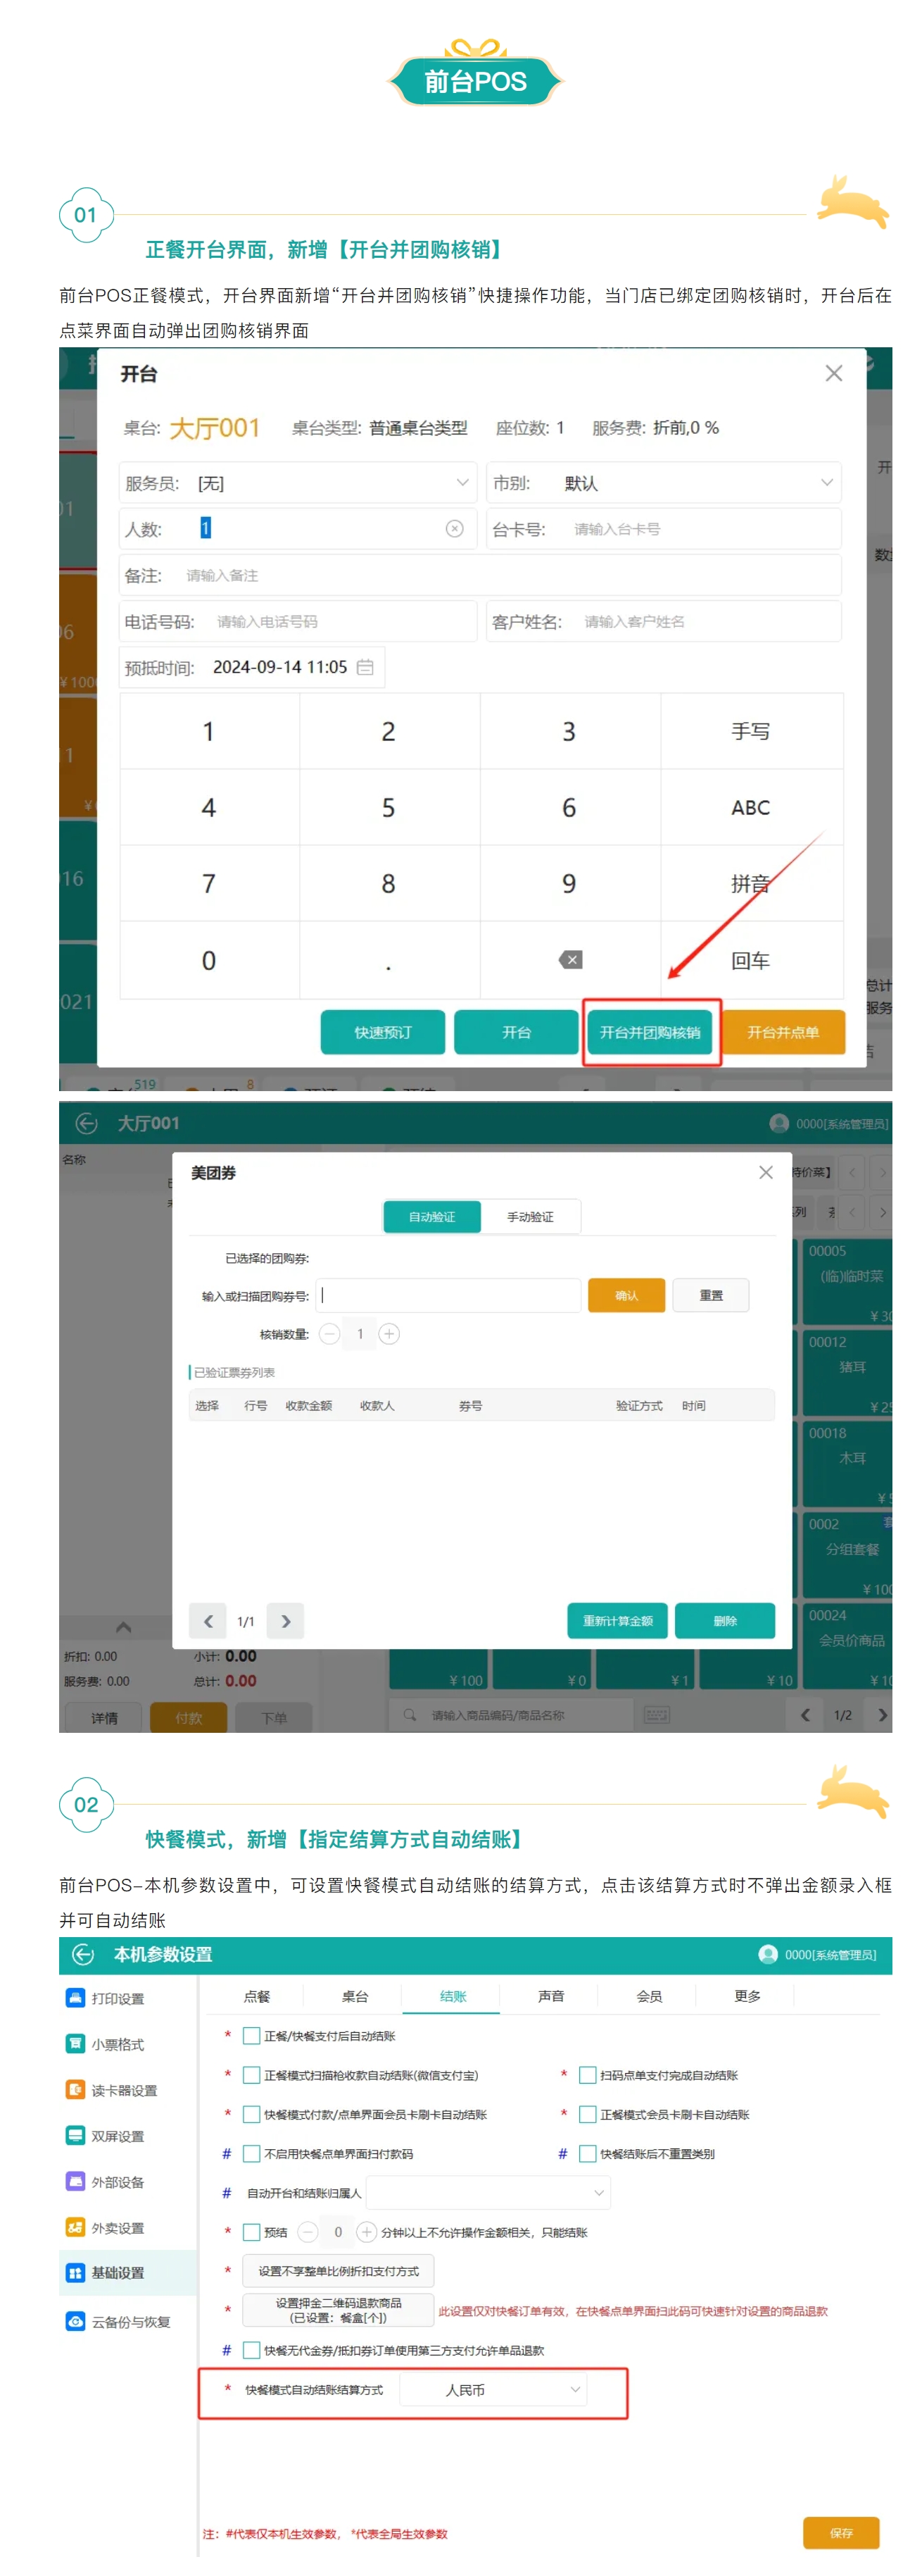922x2576 pixels.
Task: Click the 重新计算金额 button
Action: pos(617,1621)
